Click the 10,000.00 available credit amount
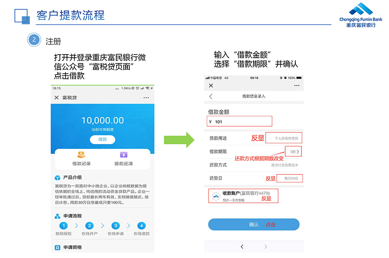This screenshot has width=389, height=258. tap(103, 121)
